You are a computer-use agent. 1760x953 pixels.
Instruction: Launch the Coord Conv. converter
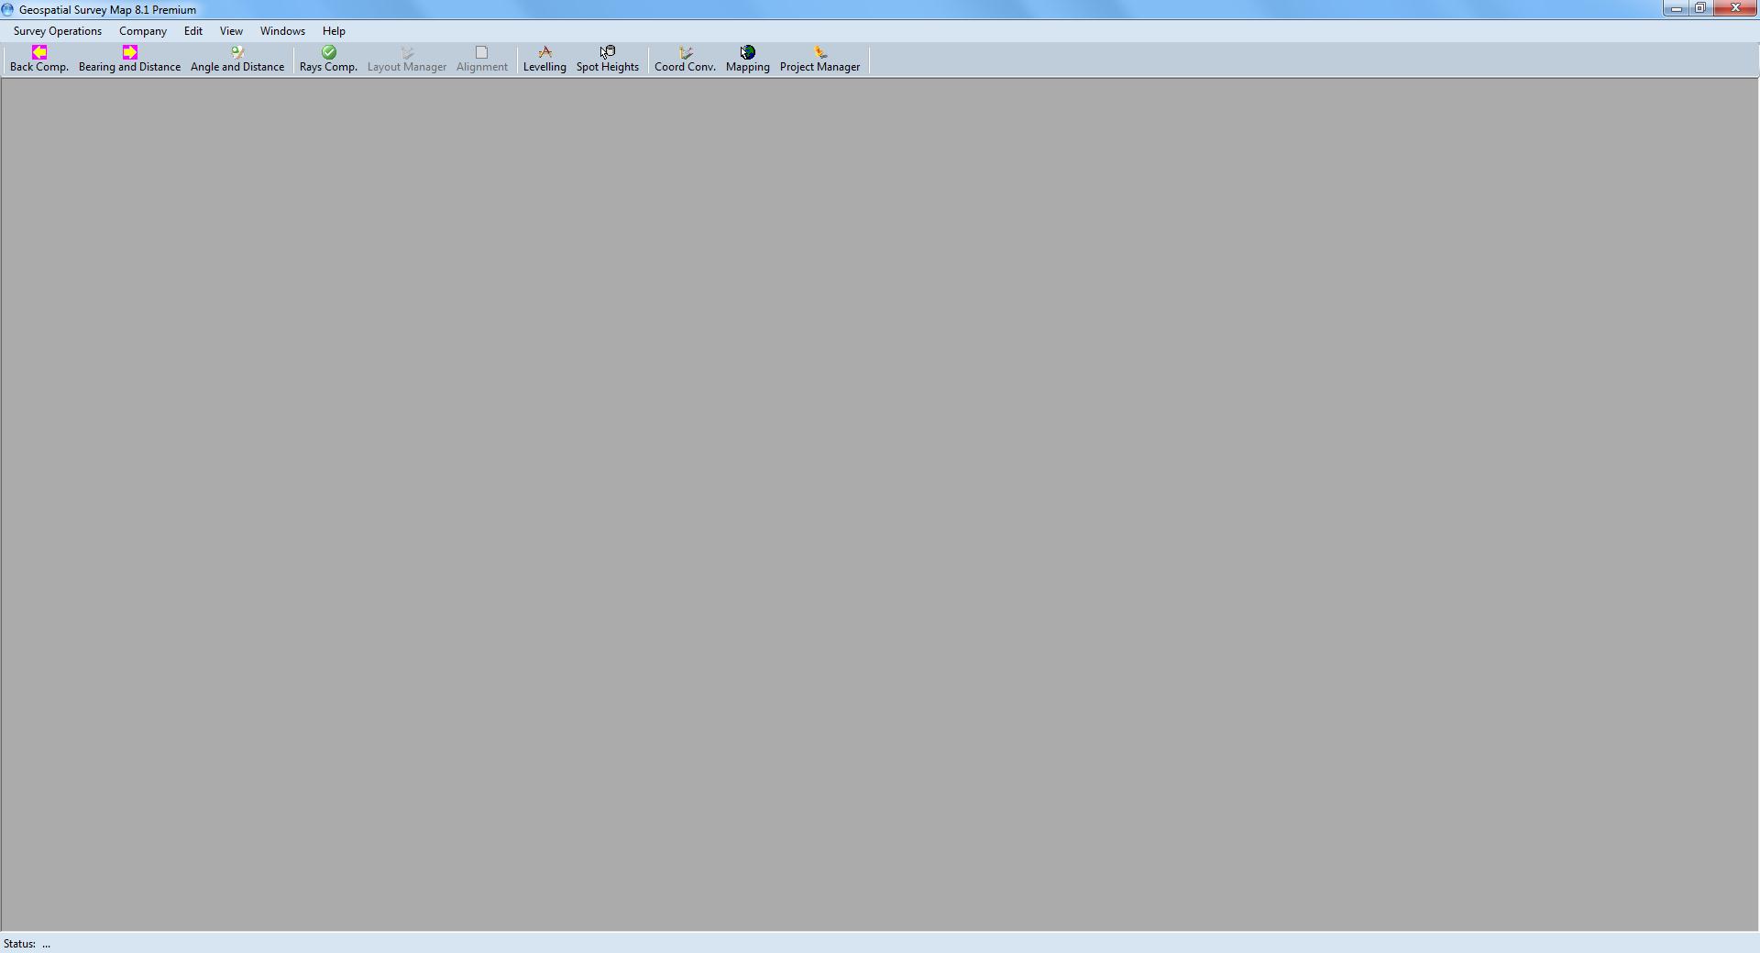(685, 60)
